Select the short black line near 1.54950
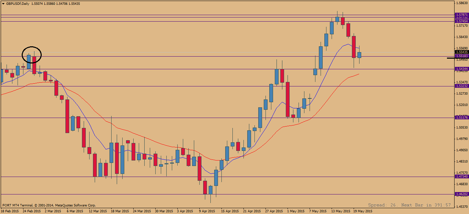469x214 pixels. 451,58
